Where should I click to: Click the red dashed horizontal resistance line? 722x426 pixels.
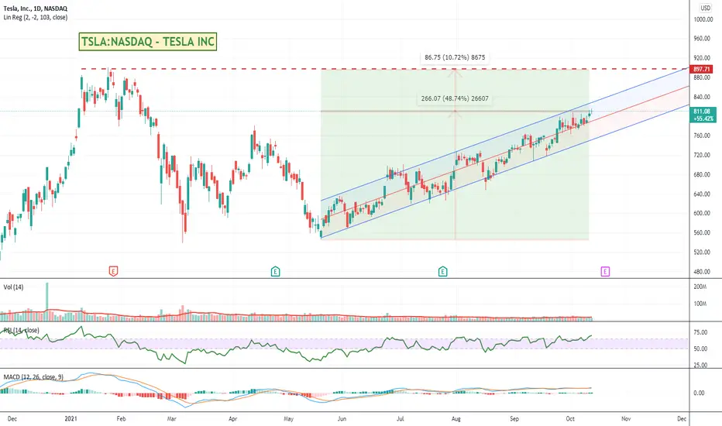[x=385, y=69]
